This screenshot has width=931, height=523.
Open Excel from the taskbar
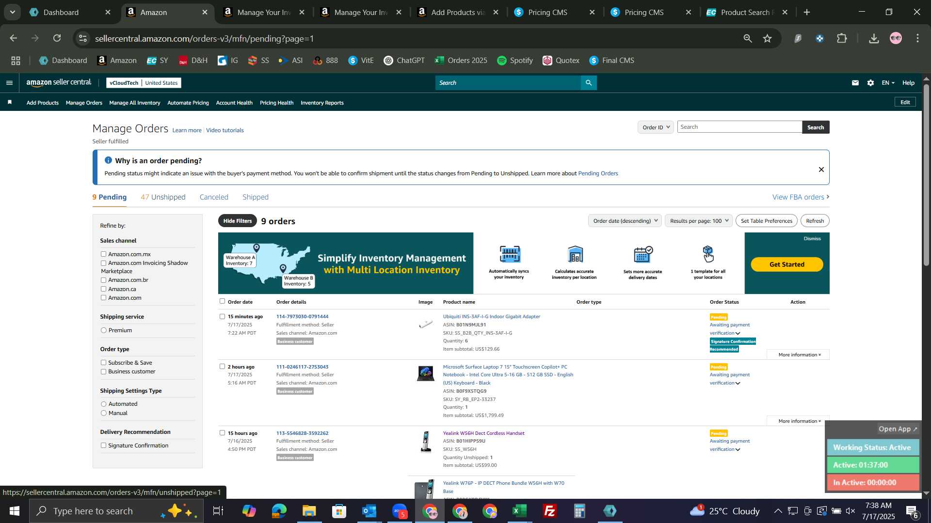[520, 511]
